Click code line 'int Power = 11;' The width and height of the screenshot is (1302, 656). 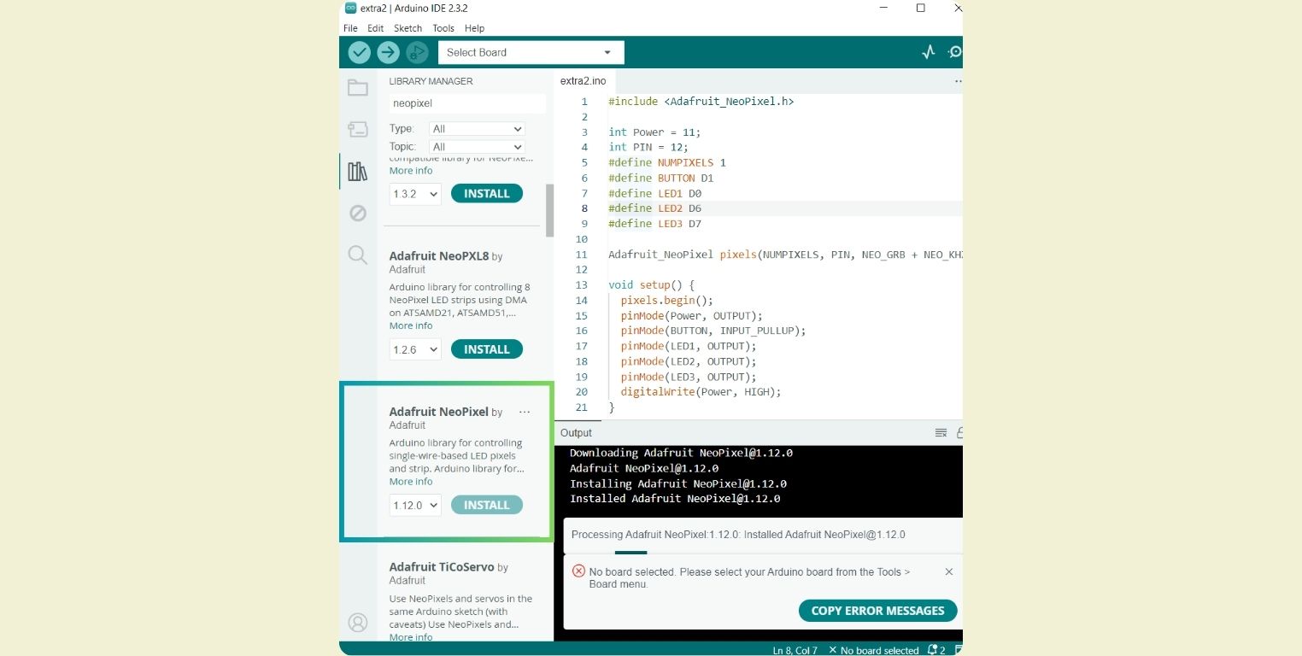click(x=655, y=132)
